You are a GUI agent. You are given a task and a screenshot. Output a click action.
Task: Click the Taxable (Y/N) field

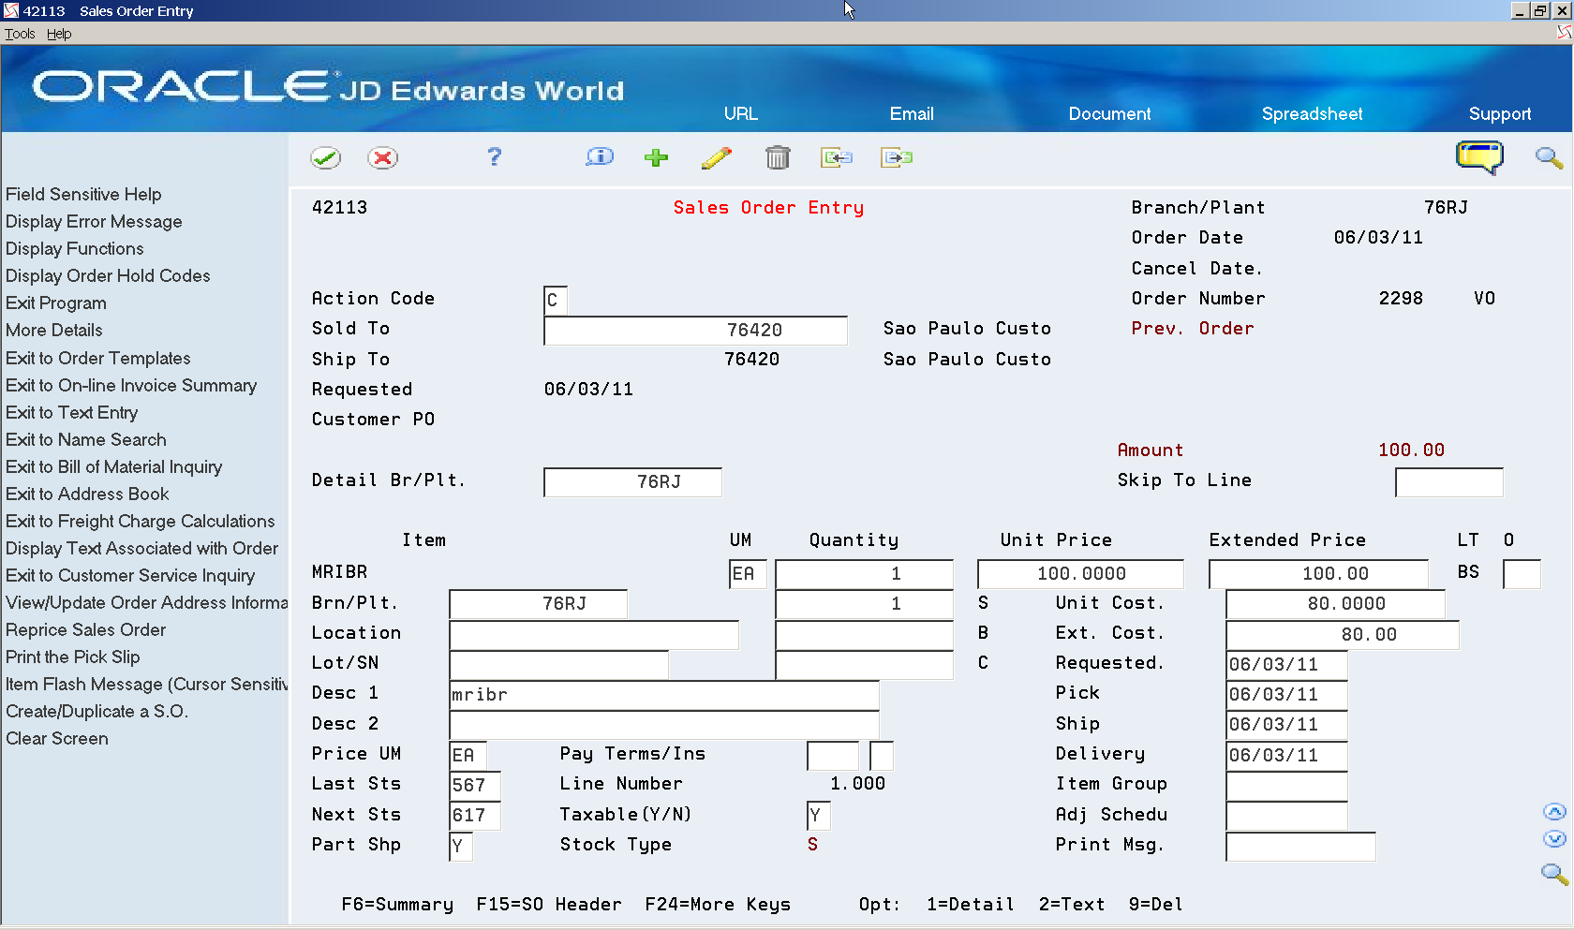pos(818,815)
